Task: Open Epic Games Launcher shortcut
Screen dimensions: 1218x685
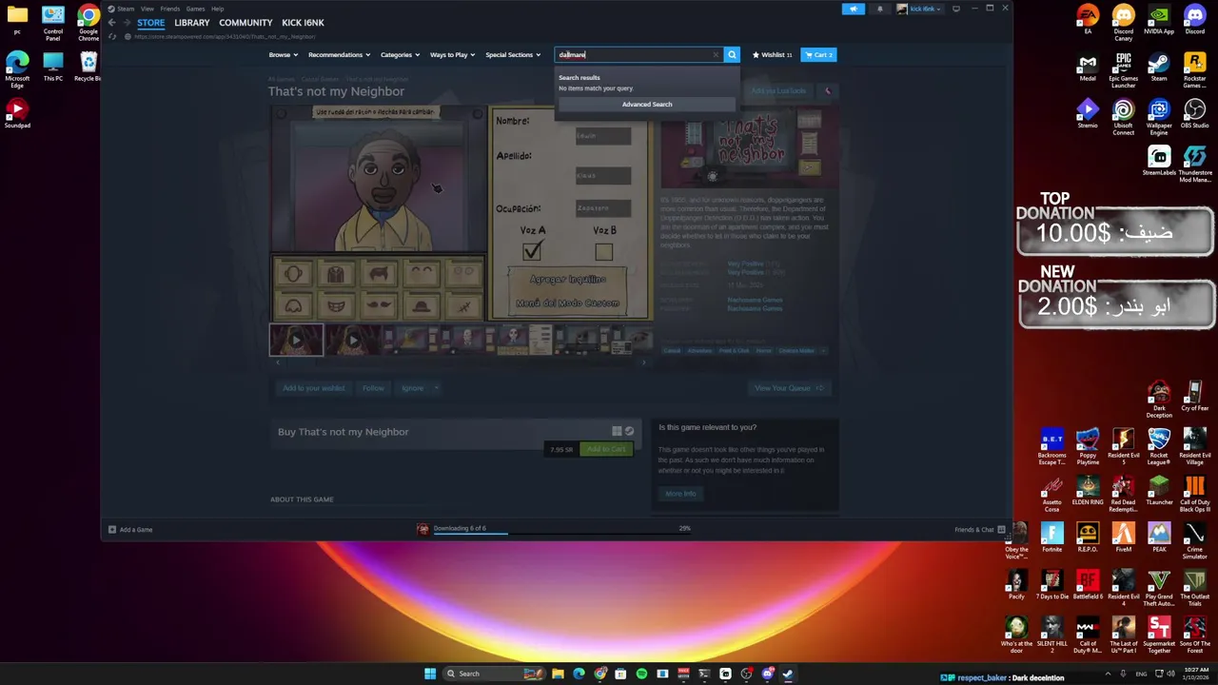Action: click(x=1124, y=70)
